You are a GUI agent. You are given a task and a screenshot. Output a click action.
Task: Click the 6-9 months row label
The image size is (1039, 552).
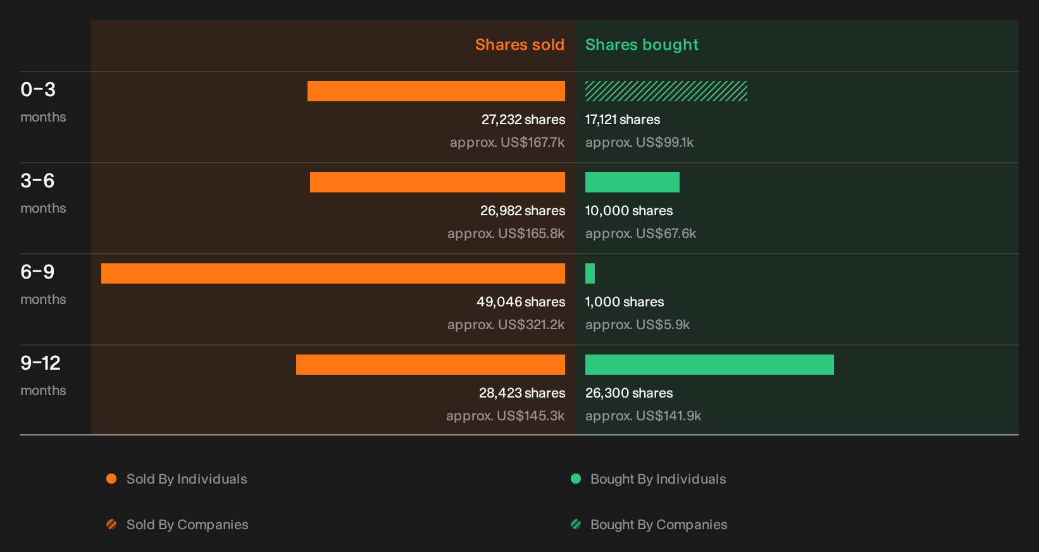tap(43, 284)
